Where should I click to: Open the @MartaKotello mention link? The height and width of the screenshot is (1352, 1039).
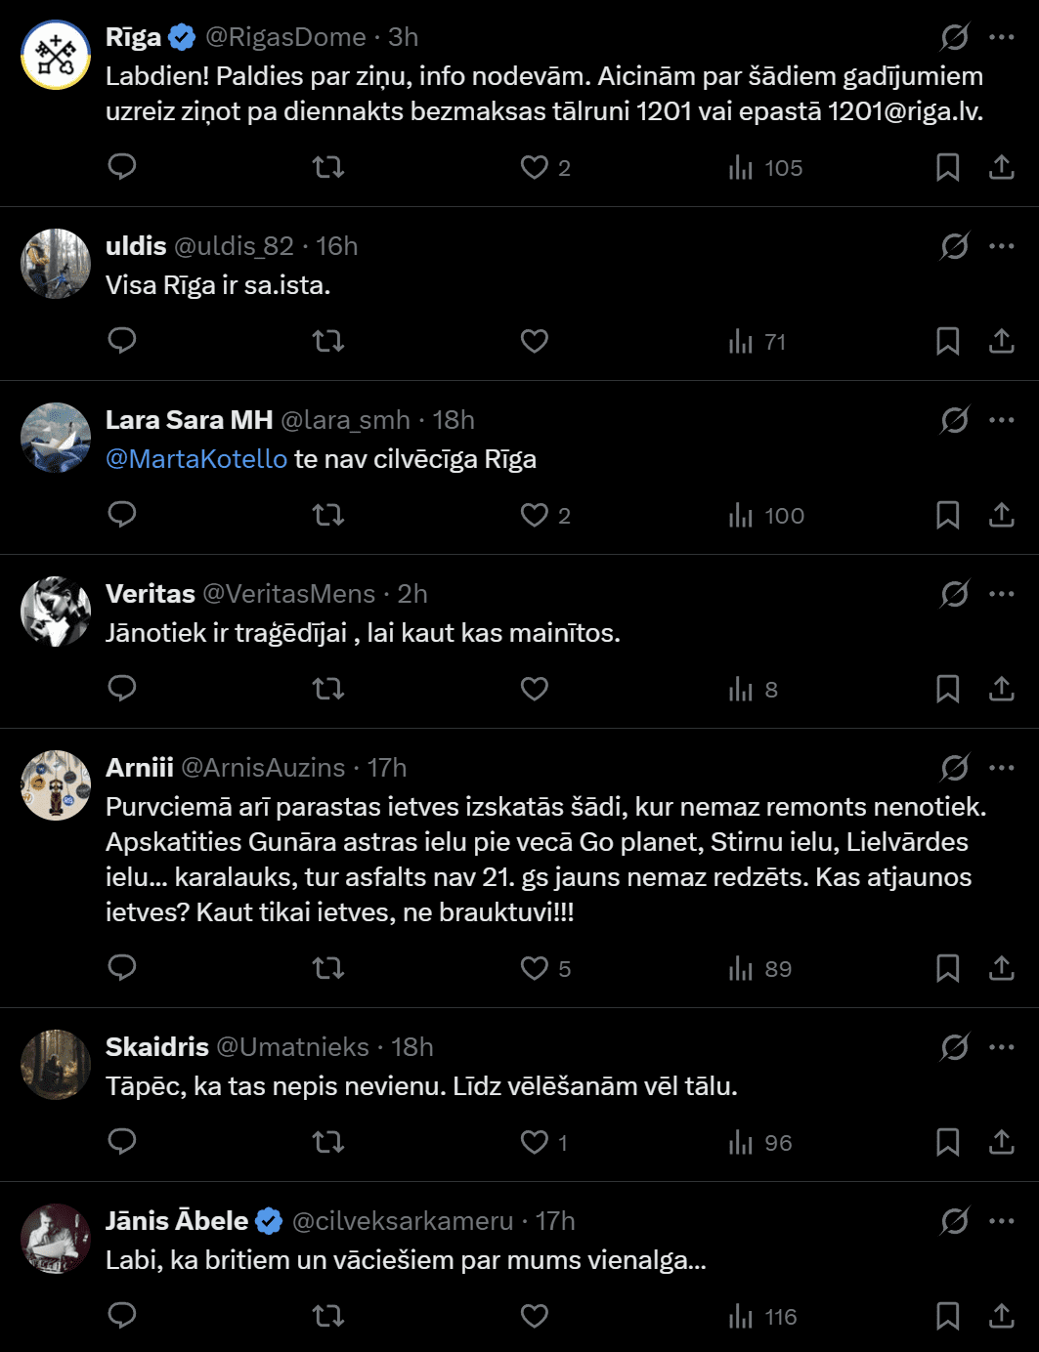196,459
